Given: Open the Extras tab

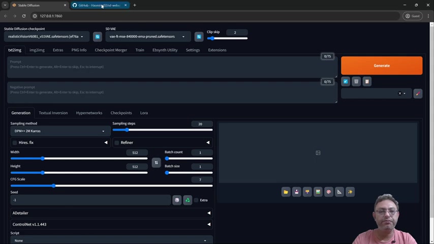Looking at the screenshot, I should pyautogui.click(x=58, y=50).
